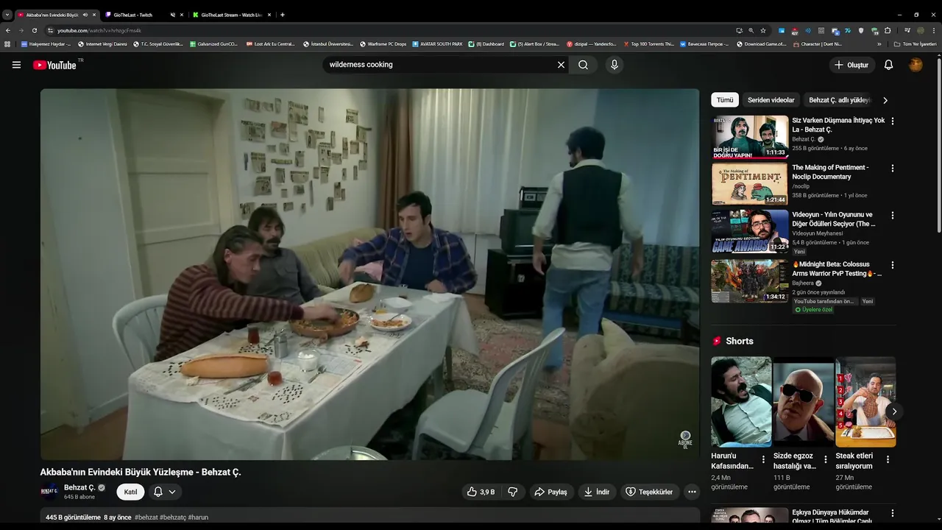
Task: Open 'AVATAR SOUTH PARK' bookmark
Action: [x=437, y=44]
